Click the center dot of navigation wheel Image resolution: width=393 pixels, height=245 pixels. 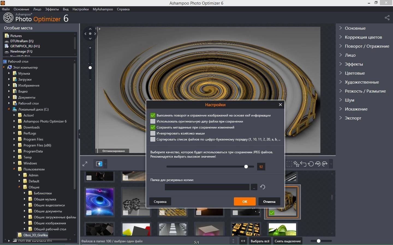tap(90, 34)
